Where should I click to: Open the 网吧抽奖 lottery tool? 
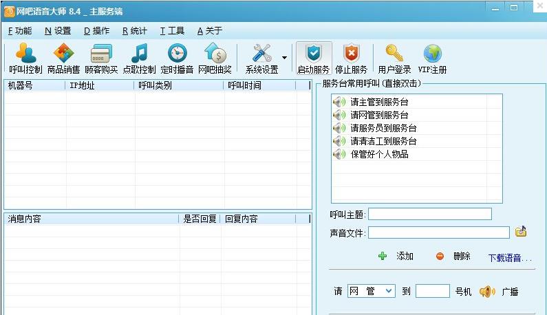coord(215,58)
